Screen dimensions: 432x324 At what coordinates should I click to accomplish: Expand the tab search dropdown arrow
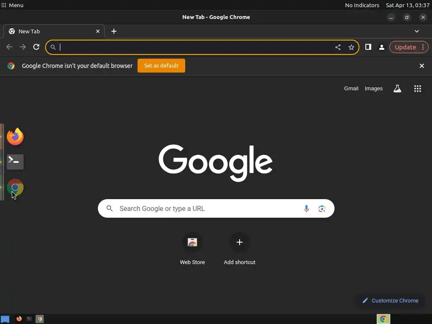point(416,31)
